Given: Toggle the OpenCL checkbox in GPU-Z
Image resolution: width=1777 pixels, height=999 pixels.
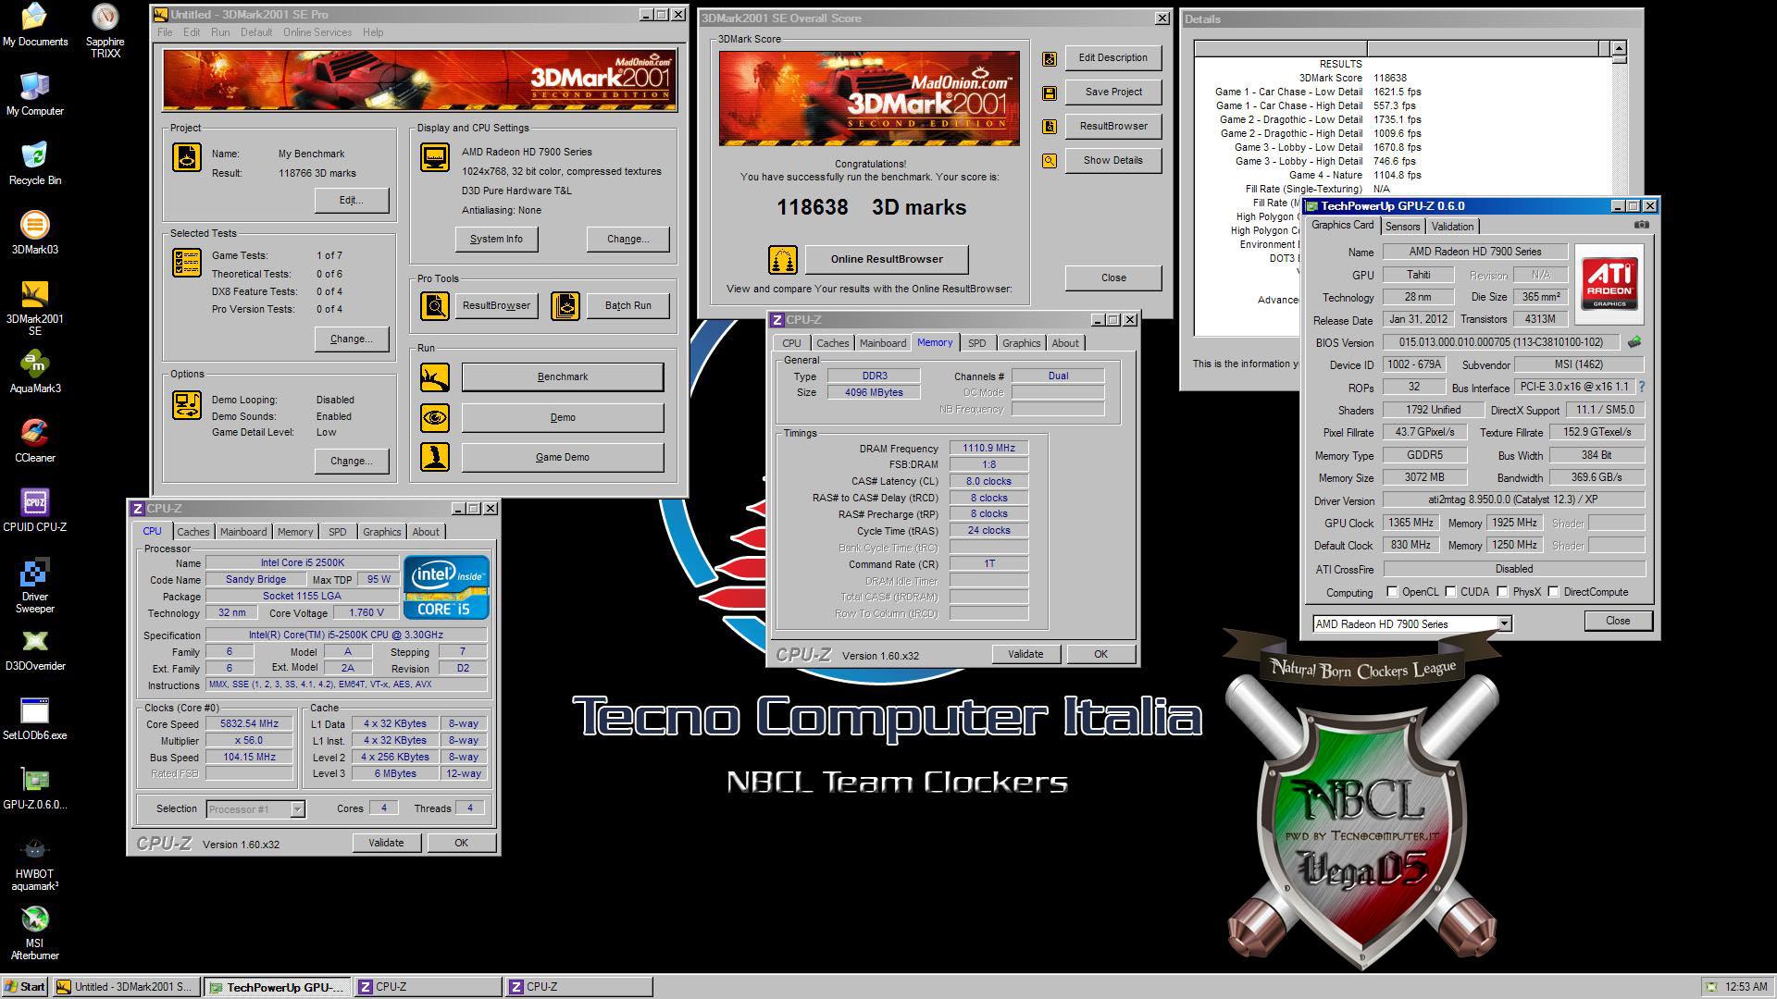Looking at the screenshot, I should coord(1392,592).
